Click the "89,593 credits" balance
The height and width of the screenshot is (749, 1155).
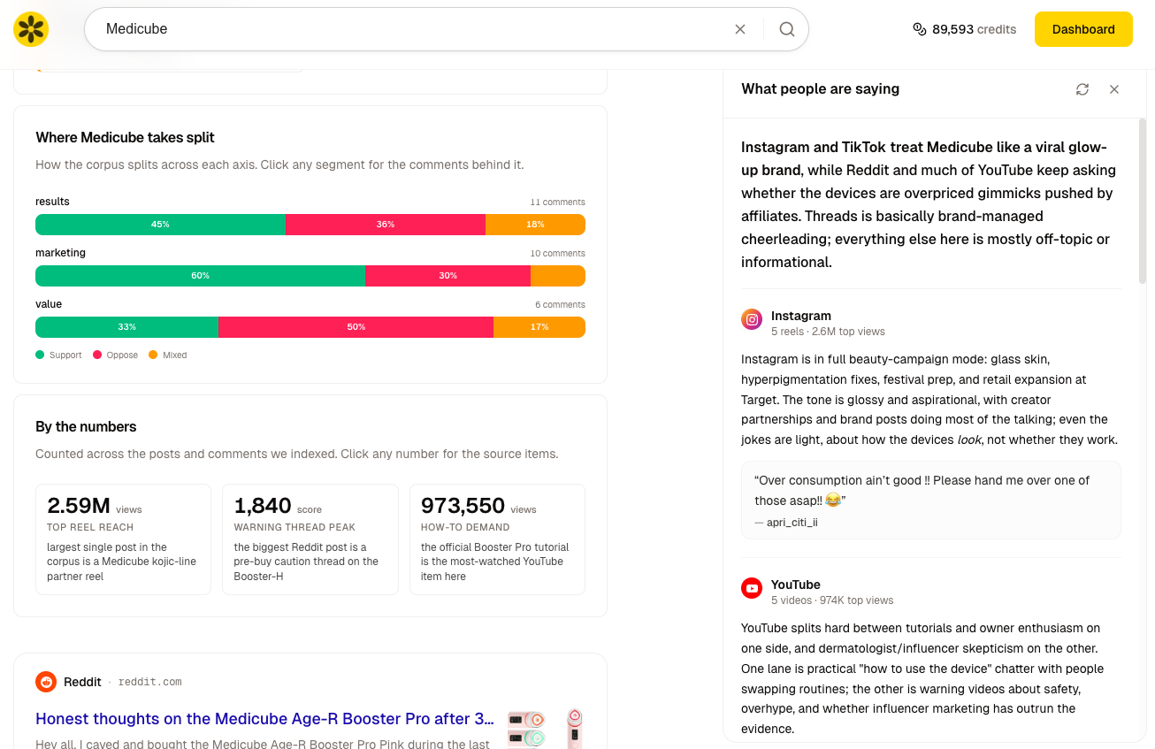tap(974, 29)
